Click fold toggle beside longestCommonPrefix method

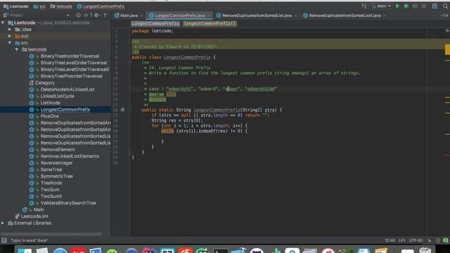click(x=129, y=110)
